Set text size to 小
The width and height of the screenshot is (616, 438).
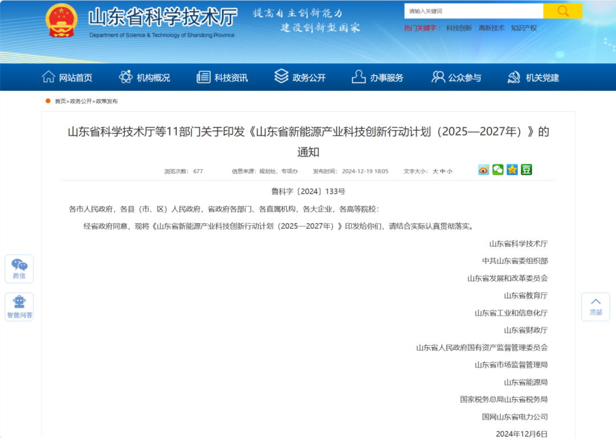click(449, 171)
